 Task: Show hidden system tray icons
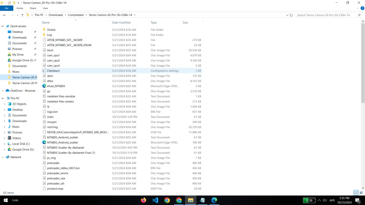coord(319,200)
